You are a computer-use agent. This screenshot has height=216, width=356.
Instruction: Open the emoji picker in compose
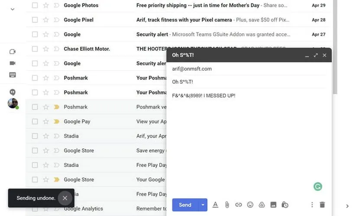point(250,205)
